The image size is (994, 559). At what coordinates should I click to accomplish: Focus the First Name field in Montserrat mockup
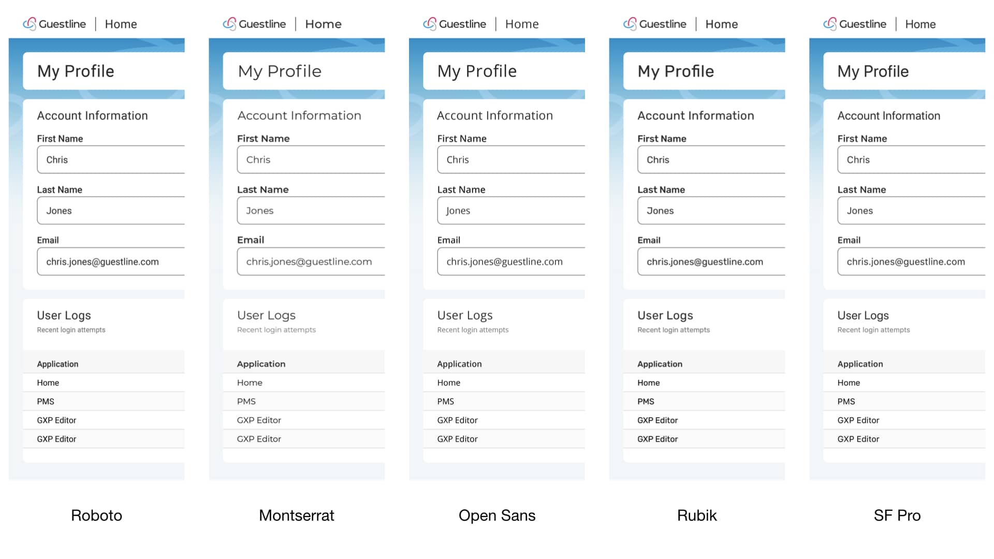coord(311,159)
